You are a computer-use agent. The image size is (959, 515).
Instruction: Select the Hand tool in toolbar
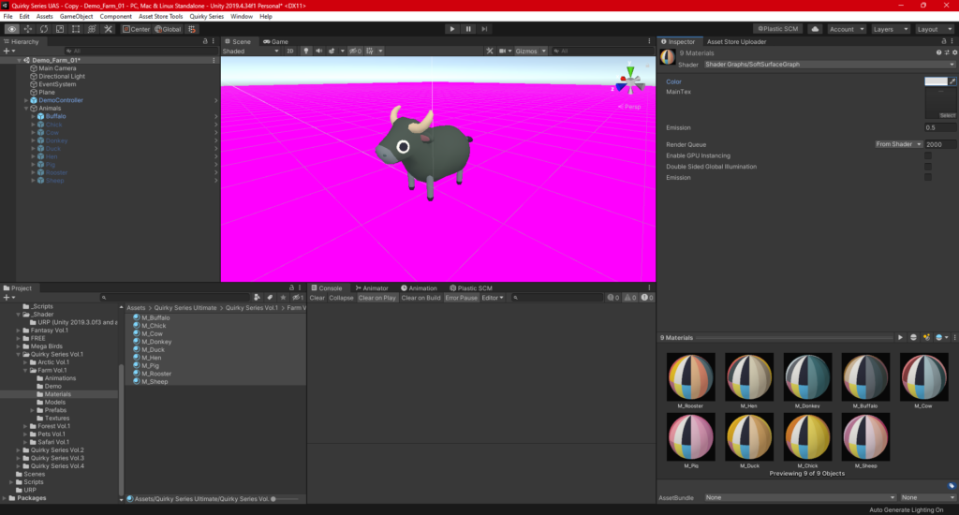pyautogui.click(x=11, y=29)
